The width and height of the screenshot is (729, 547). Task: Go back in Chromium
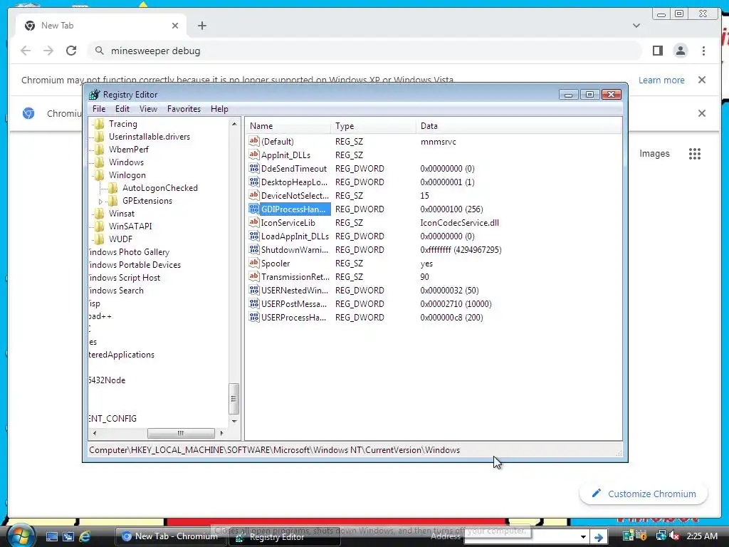[x=26, y=51]
